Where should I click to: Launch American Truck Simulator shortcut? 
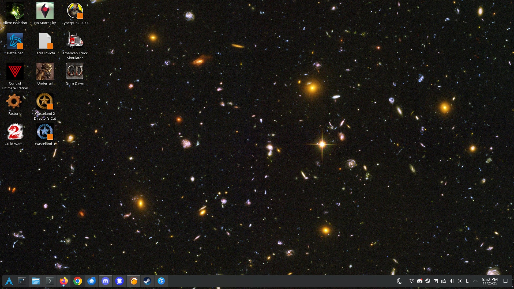coord(75,46)
